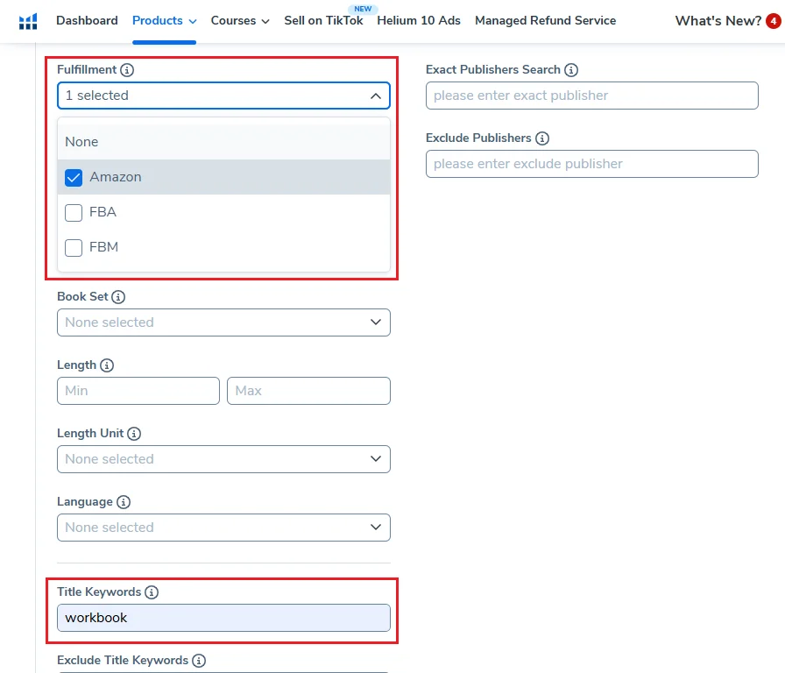The image size is (785, 673).
Task: Enable the FBA checkbox
Action: tap(74, 212)
